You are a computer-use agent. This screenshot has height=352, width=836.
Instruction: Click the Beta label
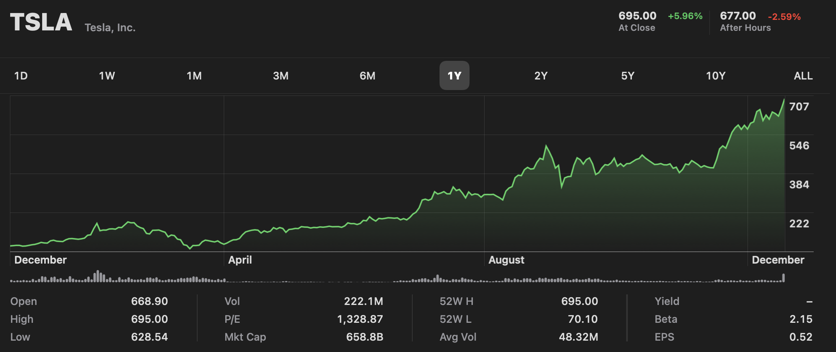(x=666, y=319)
